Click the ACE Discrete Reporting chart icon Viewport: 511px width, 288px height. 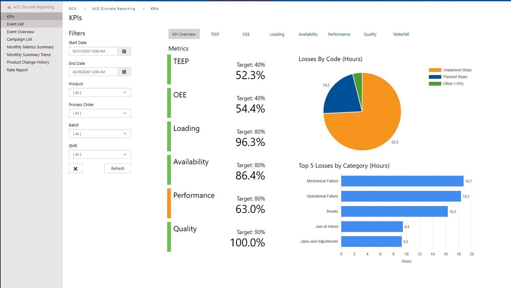click(9, 7)
